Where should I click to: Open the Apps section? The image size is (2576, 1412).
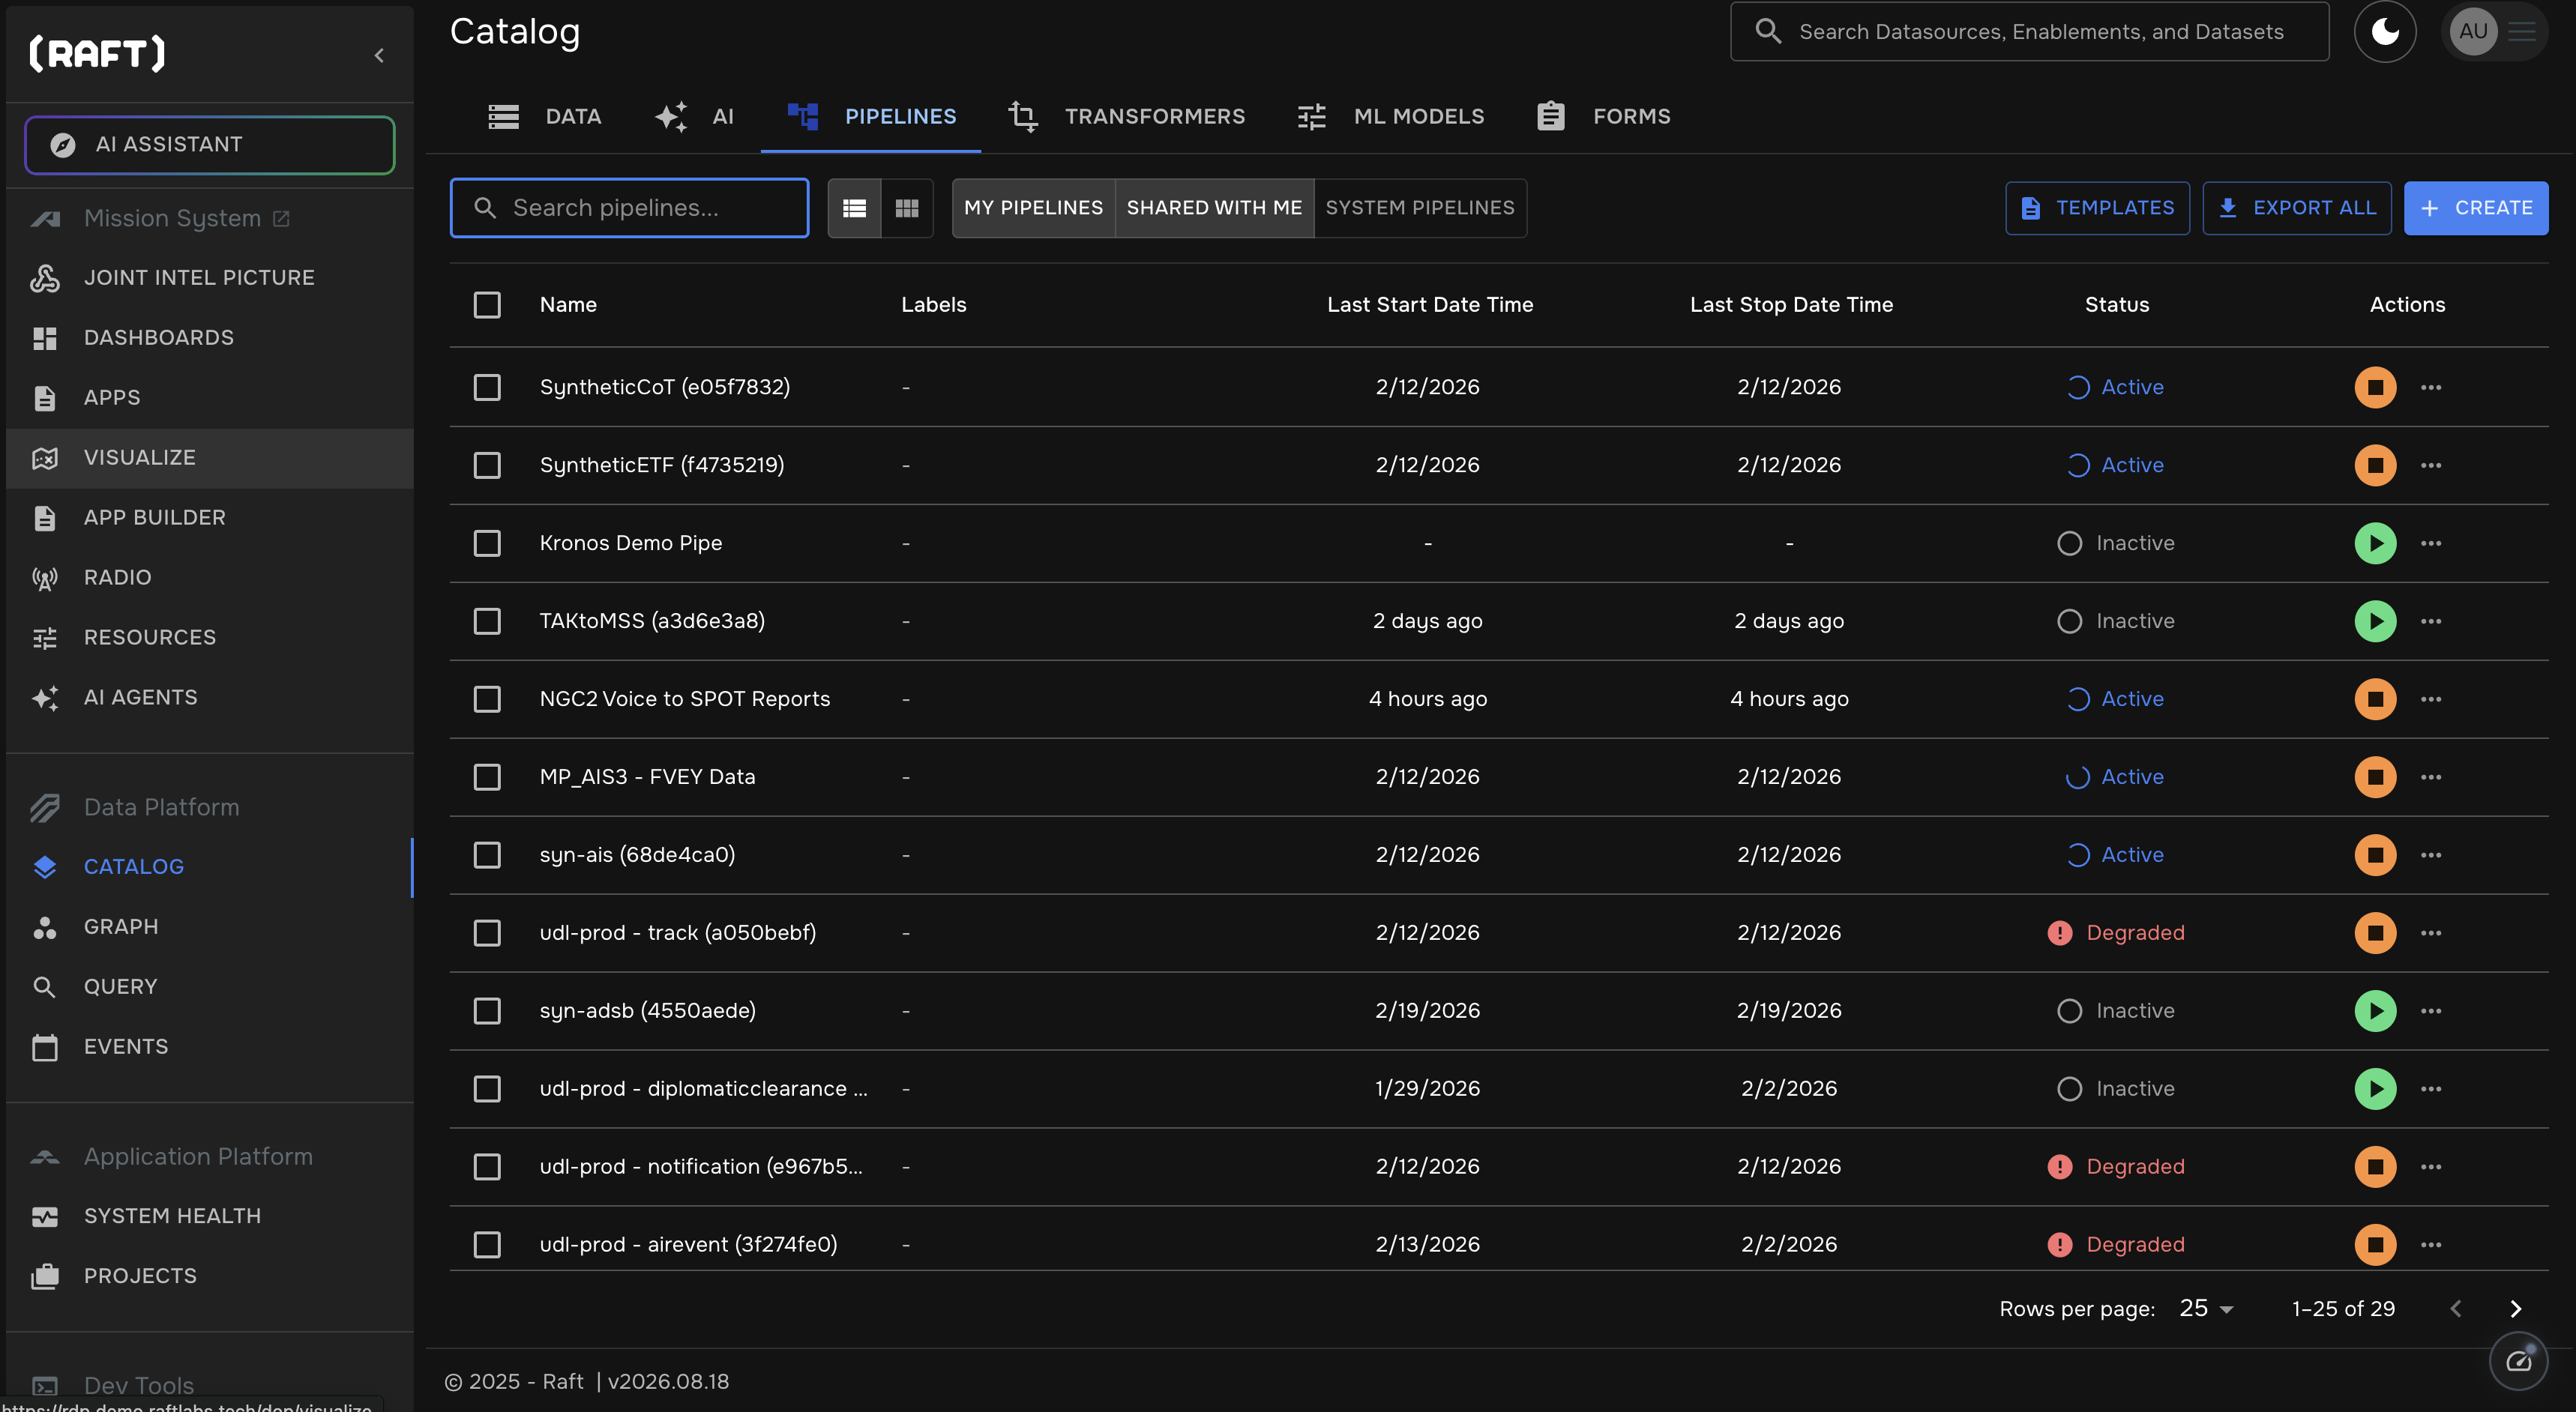click(x=210, y=398)
